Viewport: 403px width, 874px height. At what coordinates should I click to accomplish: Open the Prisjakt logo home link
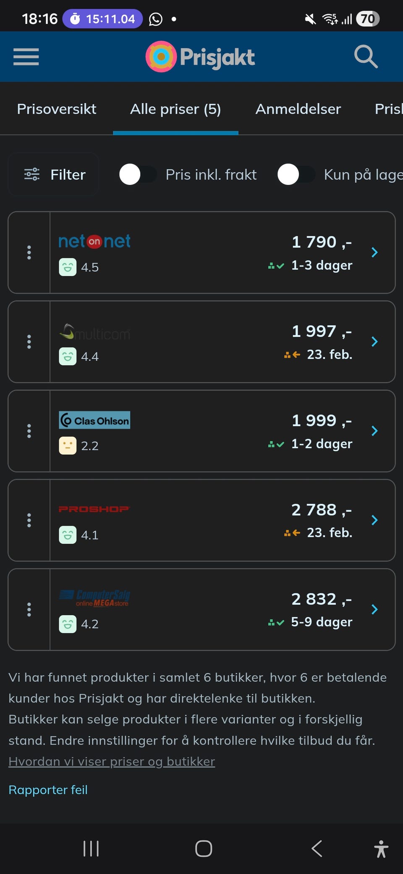click(200, 57)
